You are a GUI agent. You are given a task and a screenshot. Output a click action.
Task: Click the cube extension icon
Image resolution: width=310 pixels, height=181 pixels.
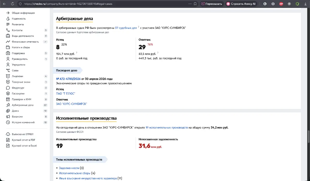click(273, 4)
